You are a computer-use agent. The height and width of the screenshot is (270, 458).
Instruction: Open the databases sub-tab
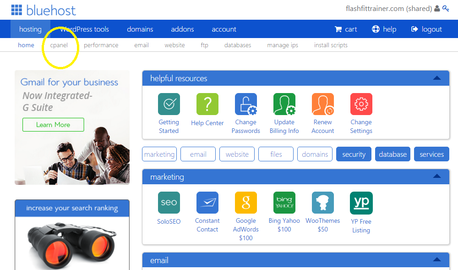click(x=238, y=45)
